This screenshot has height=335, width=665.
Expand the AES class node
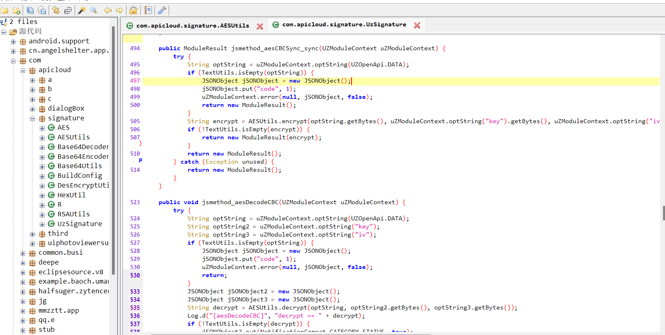42,128
